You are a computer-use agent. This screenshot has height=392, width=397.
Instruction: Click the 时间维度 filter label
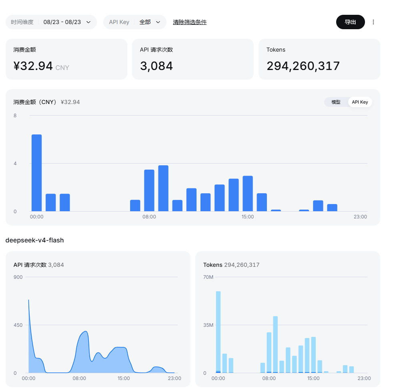22,22
